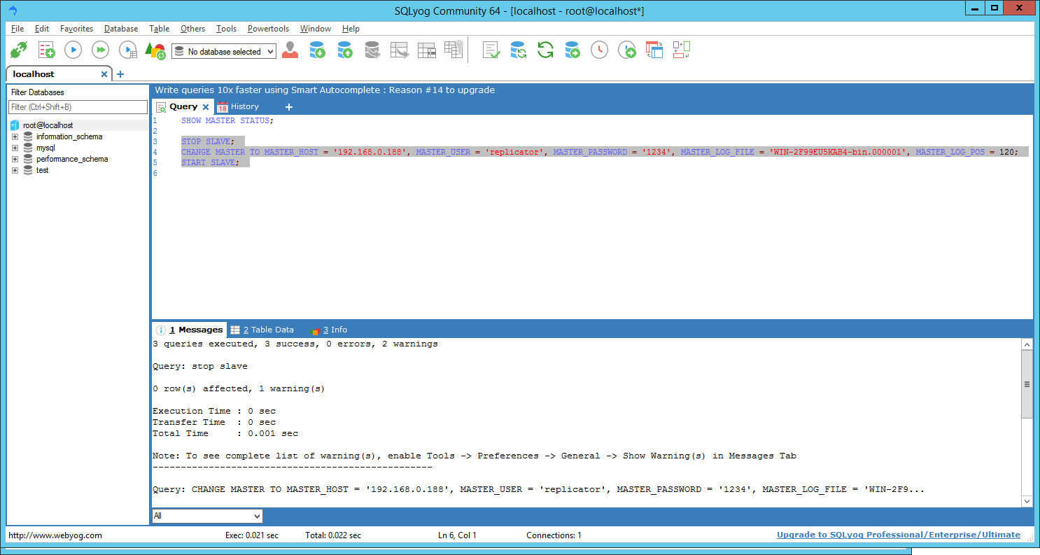
Task: Open the Help menu
Action: [x=351, y=29]
